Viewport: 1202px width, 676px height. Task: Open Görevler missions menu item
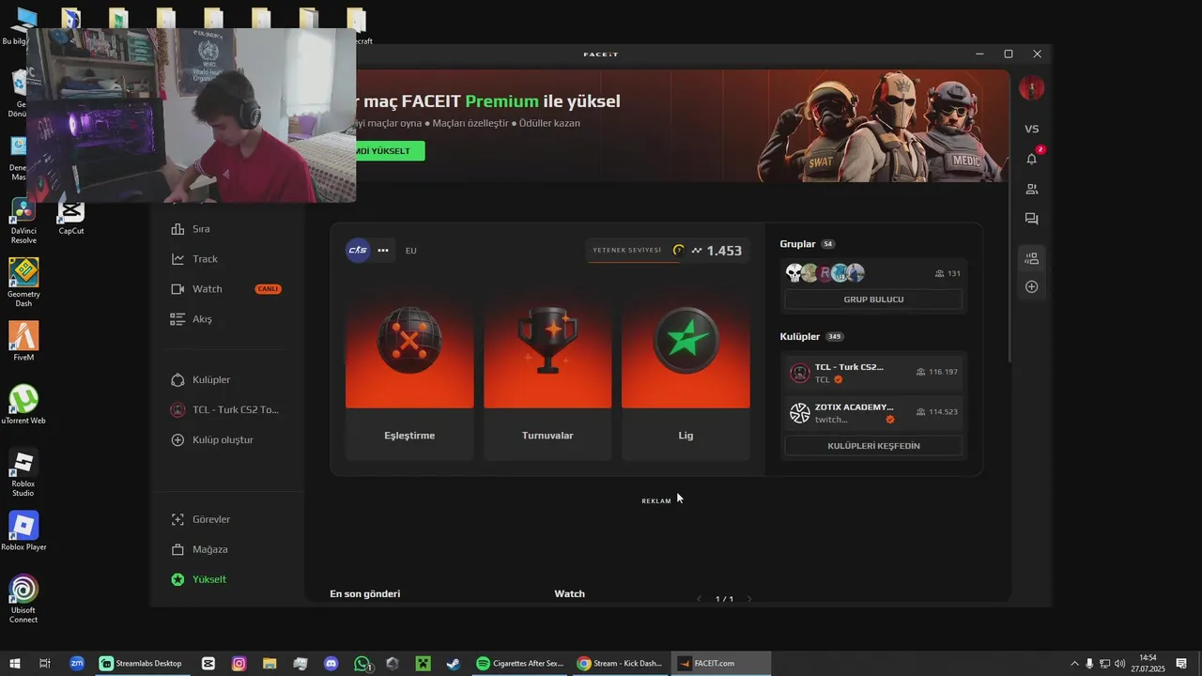click(211, 519)
